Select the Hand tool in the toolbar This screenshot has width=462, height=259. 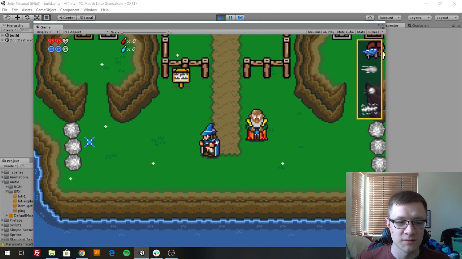pyautogui.click(x=8, y=18)
